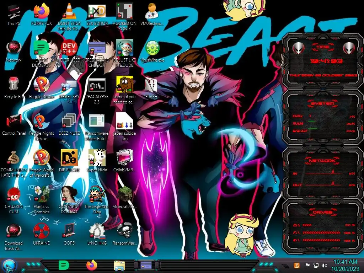364x273 pixels.
Task: Open the 'some of you need to ac...' dog icon
Action: point(124,91)
